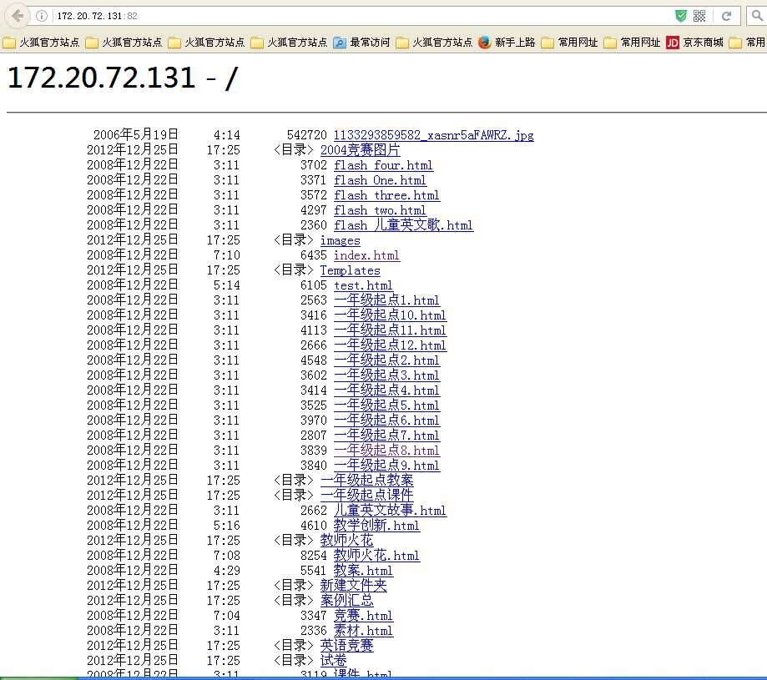This screenshot has width=767, height=680.
Task: Open the 英语竞赛 directory link
Action: tap(346, 646)
